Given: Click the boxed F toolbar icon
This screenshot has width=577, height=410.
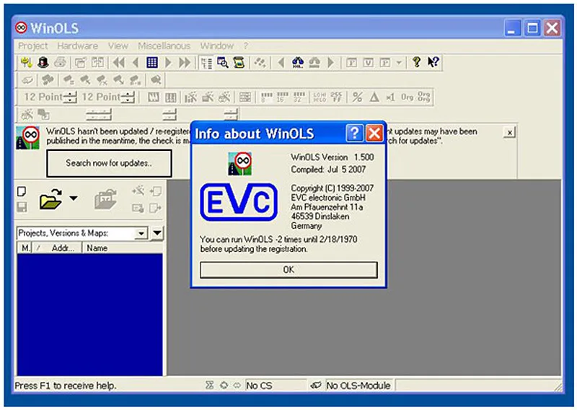Looking at the screenshot, I should [x=352, y=63].
